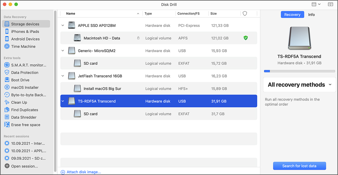The width and height of the screenshot is (338, 175).
Task: Open Data Protection shield icon
Action: pyautogui.click(x=7, y=73)
